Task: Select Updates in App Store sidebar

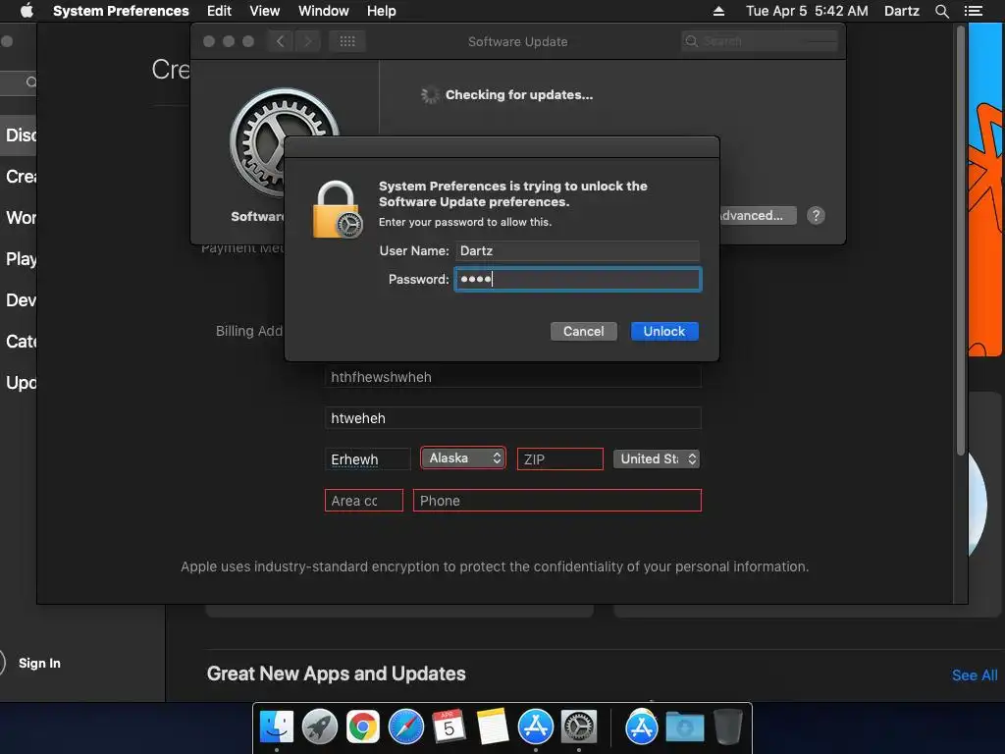Action: (x=19, y=383)
